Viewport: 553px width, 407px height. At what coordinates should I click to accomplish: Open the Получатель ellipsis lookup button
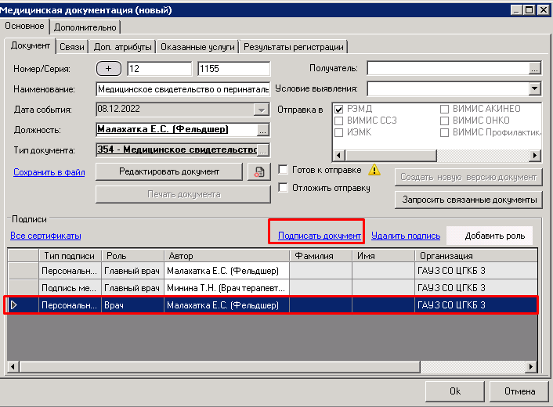[x=534, y=69]
